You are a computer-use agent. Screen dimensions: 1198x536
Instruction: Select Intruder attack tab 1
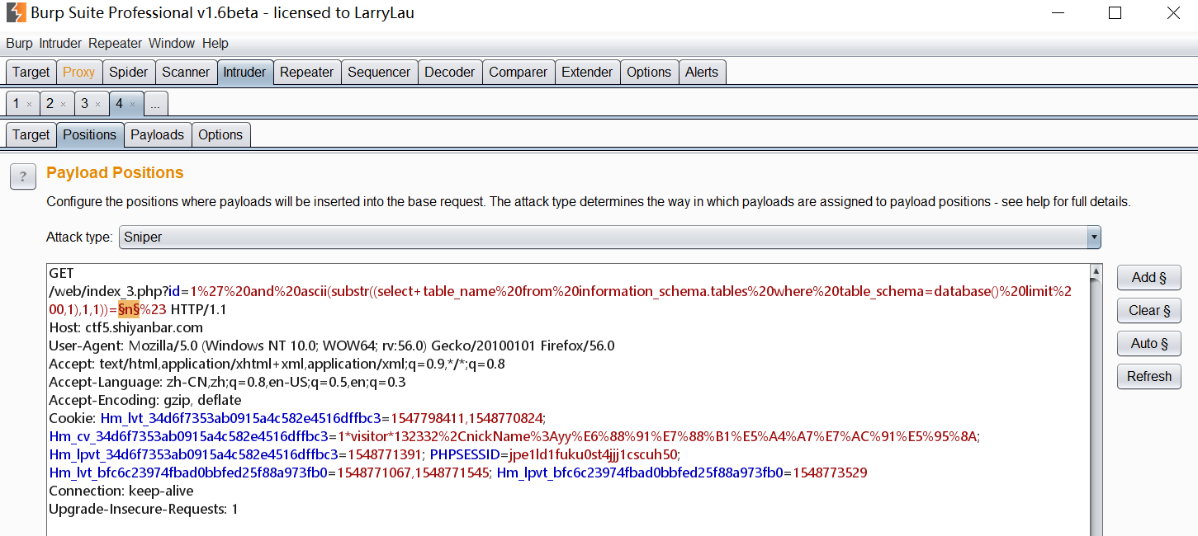point(17,103)
